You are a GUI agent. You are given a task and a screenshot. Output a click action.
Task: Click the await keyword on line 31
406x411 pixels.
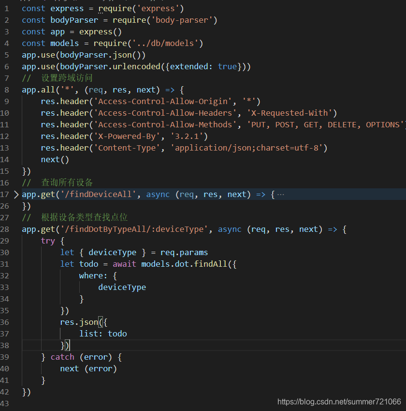[x=124, y=264]
